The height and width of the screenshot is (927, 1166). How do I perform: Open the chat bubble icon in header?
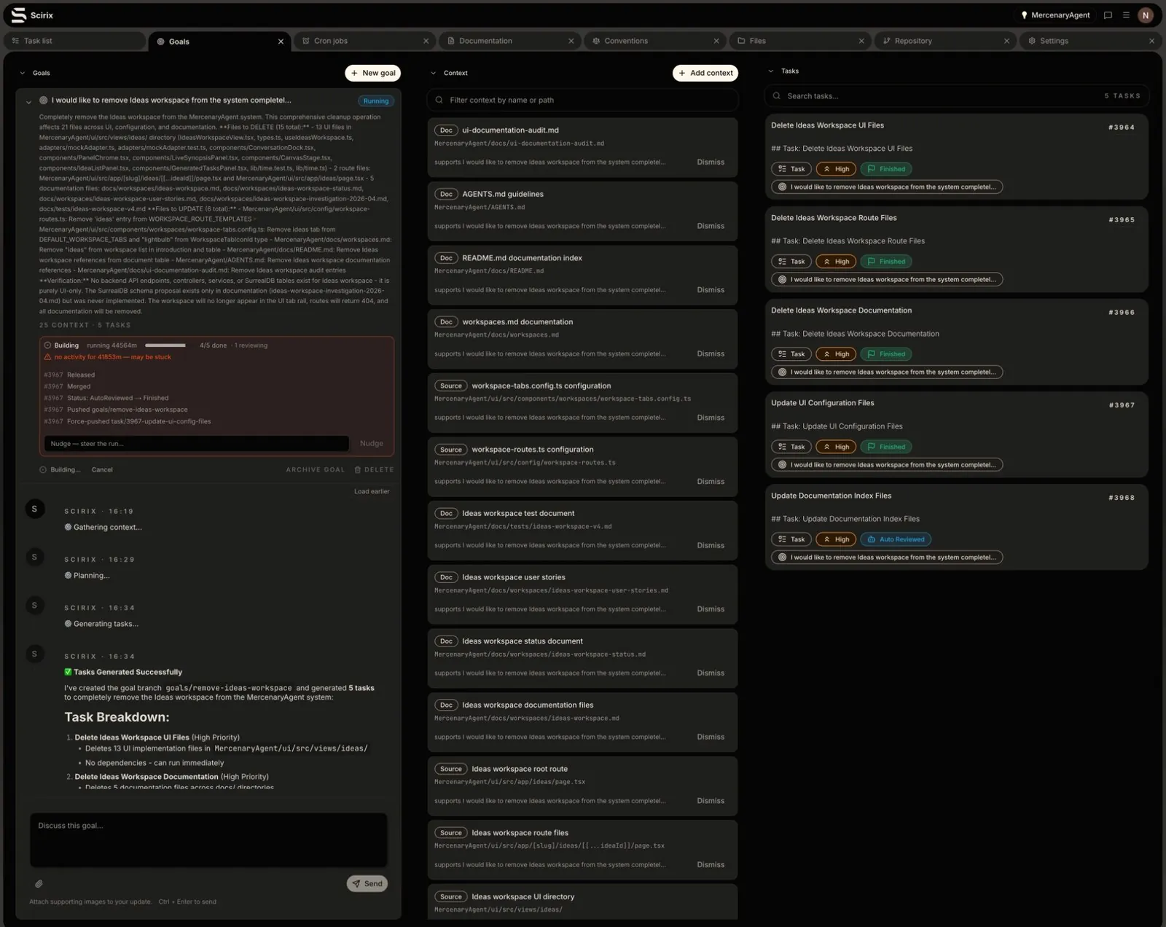[x=1108, y=15]
